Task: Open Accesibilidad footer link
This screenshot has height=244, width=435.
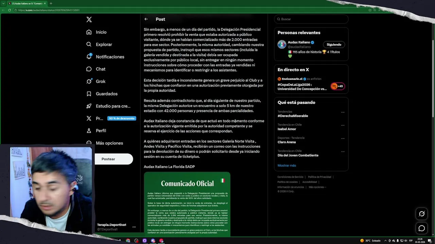Action: (310, 182)
